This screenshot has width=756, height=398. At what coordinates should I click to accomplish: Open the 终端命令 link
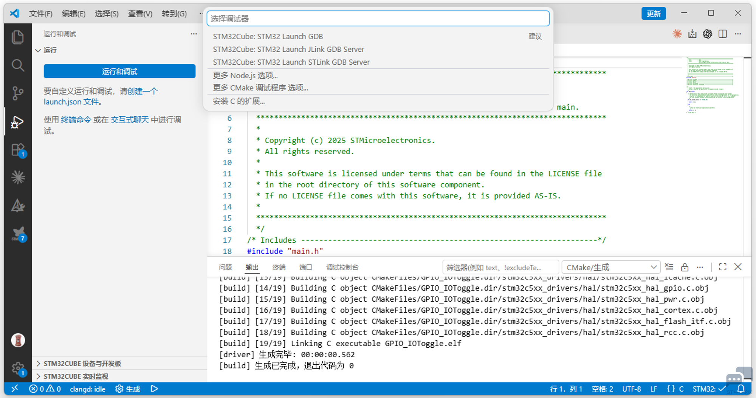(x=76, y=120)
